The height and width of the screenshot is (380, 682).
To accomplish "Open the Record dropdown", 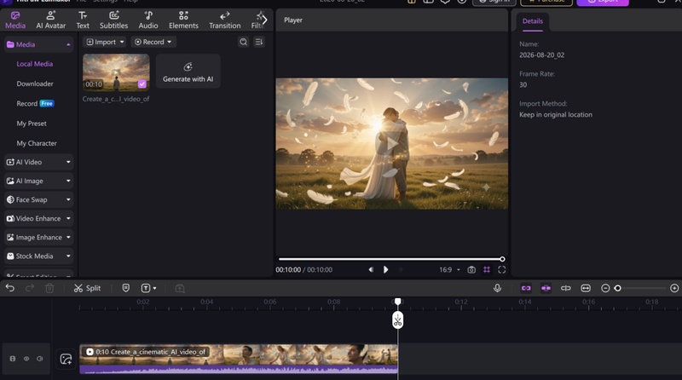I will [153, 42].
